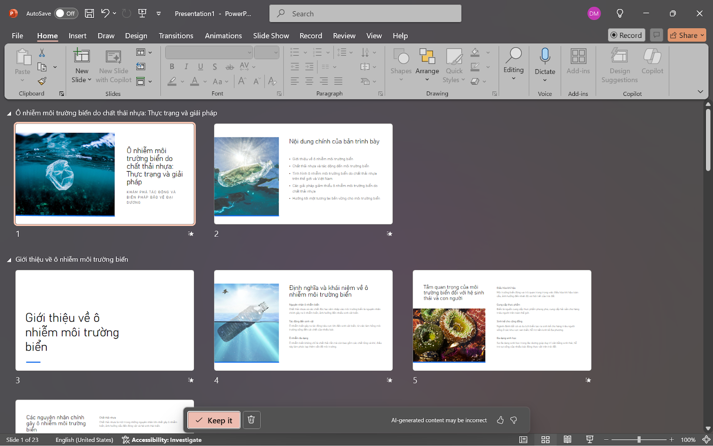Switch to Normal view in status bar
This screenshot has height=446, width=713.
click(523, 440)
